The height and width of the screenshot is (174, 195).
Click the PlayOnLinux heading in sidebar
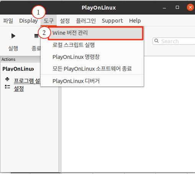[18, 69]
